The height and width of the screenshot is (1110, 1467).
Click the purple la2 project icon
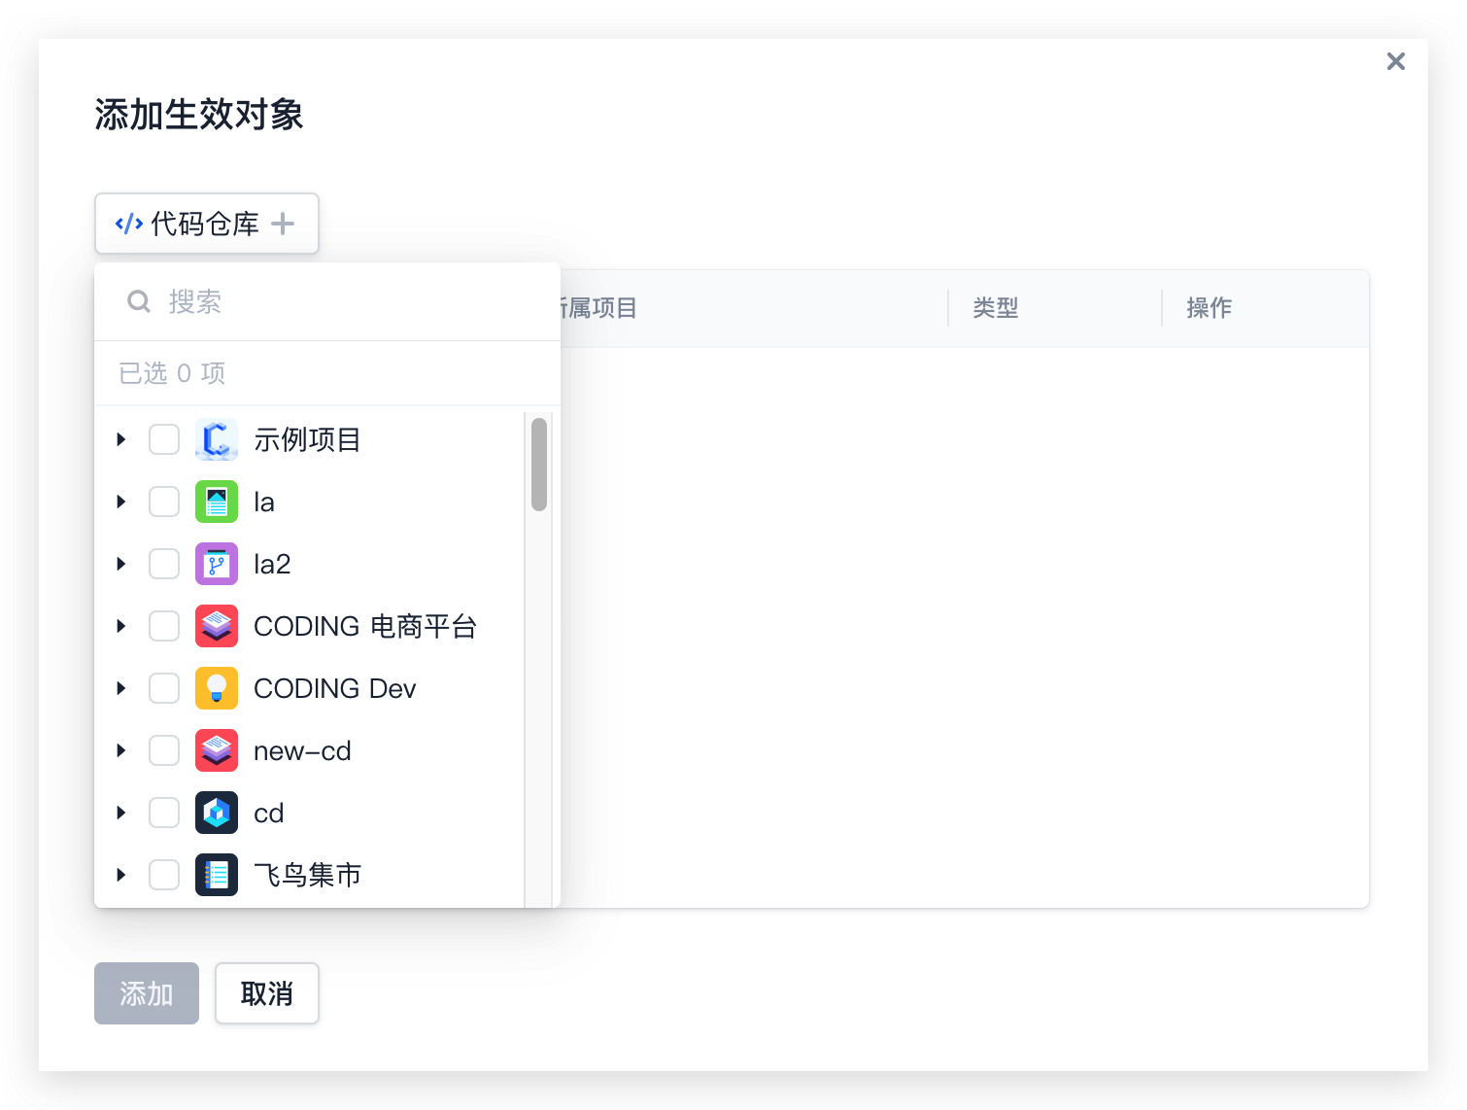click(x=216, y=564)
